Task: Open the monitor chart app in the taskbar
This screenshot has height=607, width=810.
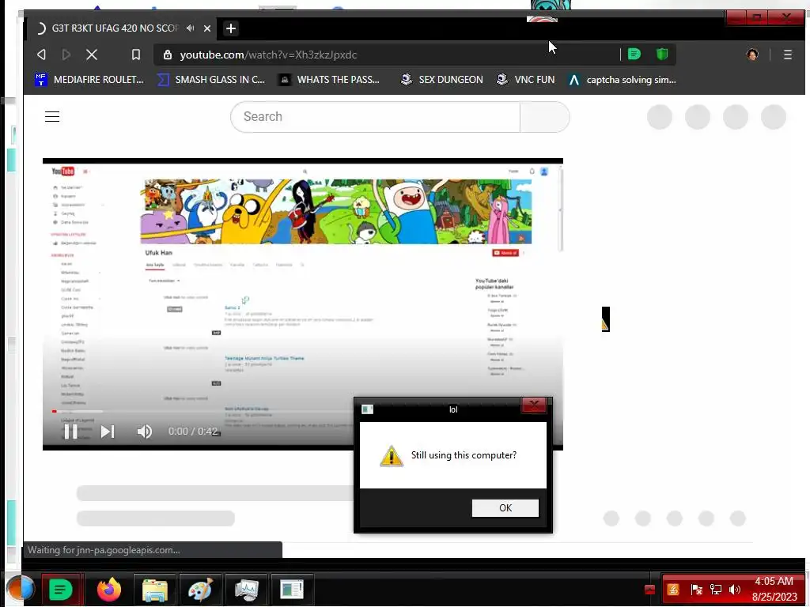Action: point(247,590)
